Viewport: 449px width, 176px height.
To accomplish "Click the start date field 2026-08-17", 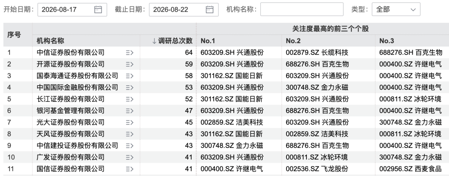I will [x=72, y=10].
